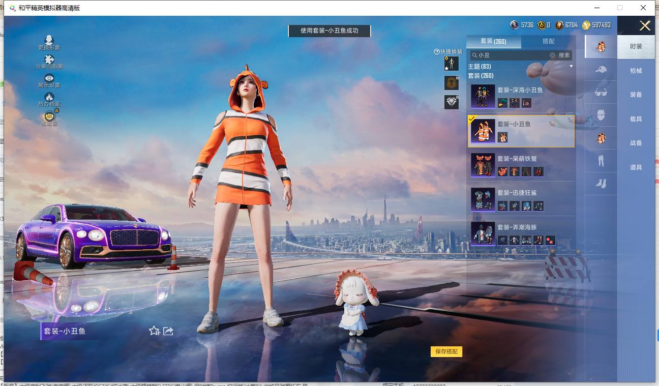Image resolution: width=659 pixels, height=386 pixels.
Task: Click the 套装 (260) section header text
Action: (481, 76)
